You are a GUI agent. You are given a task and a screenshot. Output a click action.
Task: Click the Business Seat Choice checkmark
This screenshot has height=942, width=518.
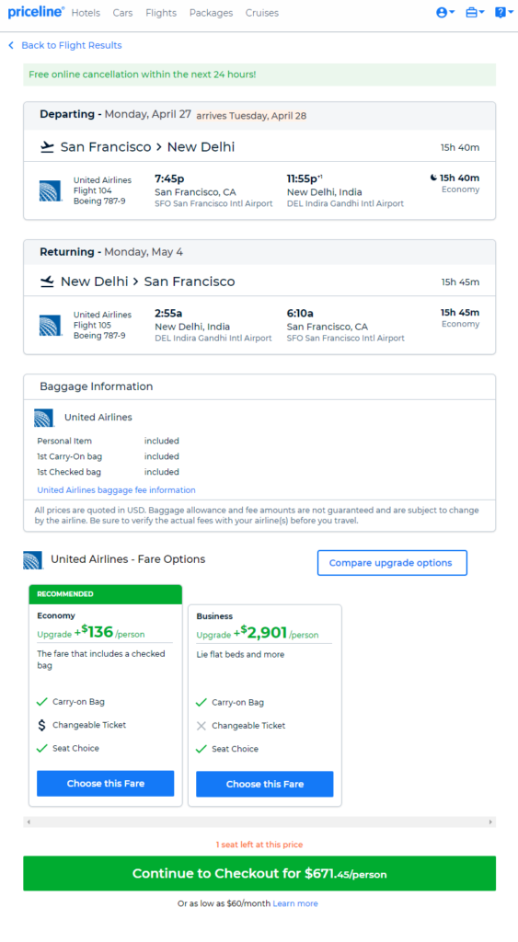tap(201, 749)
